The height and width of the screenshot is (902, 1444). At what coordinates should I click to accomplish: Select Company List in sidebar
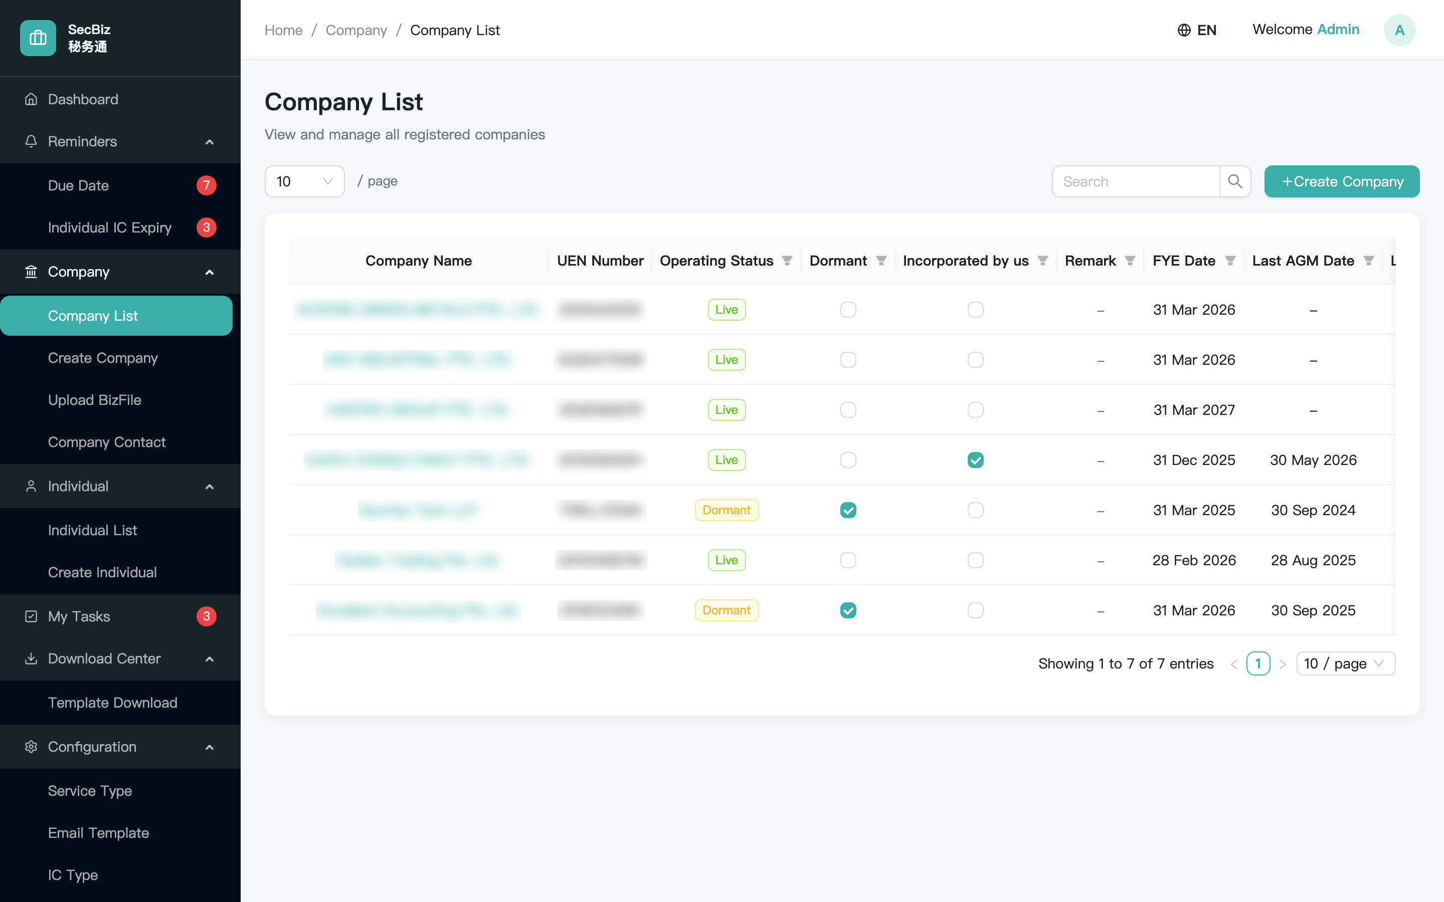pos(116,316)
